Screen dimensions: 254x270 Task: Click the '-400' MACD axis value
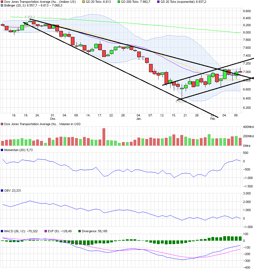point(247,267)
